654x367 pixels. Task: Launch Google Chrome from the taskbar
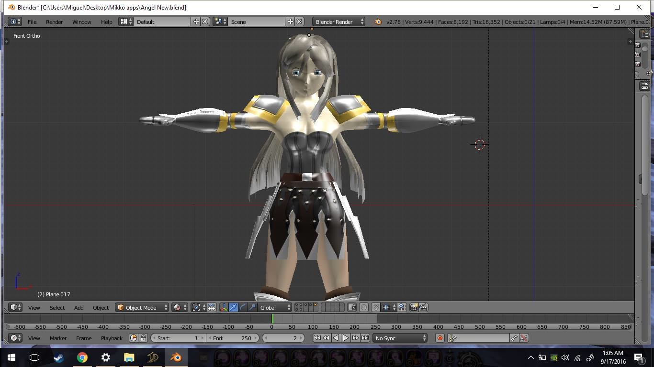(82, 357)
